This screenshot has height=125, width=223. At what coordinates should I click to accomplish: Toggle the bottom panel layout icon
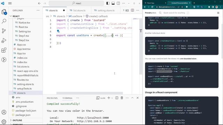pos(113,3)
